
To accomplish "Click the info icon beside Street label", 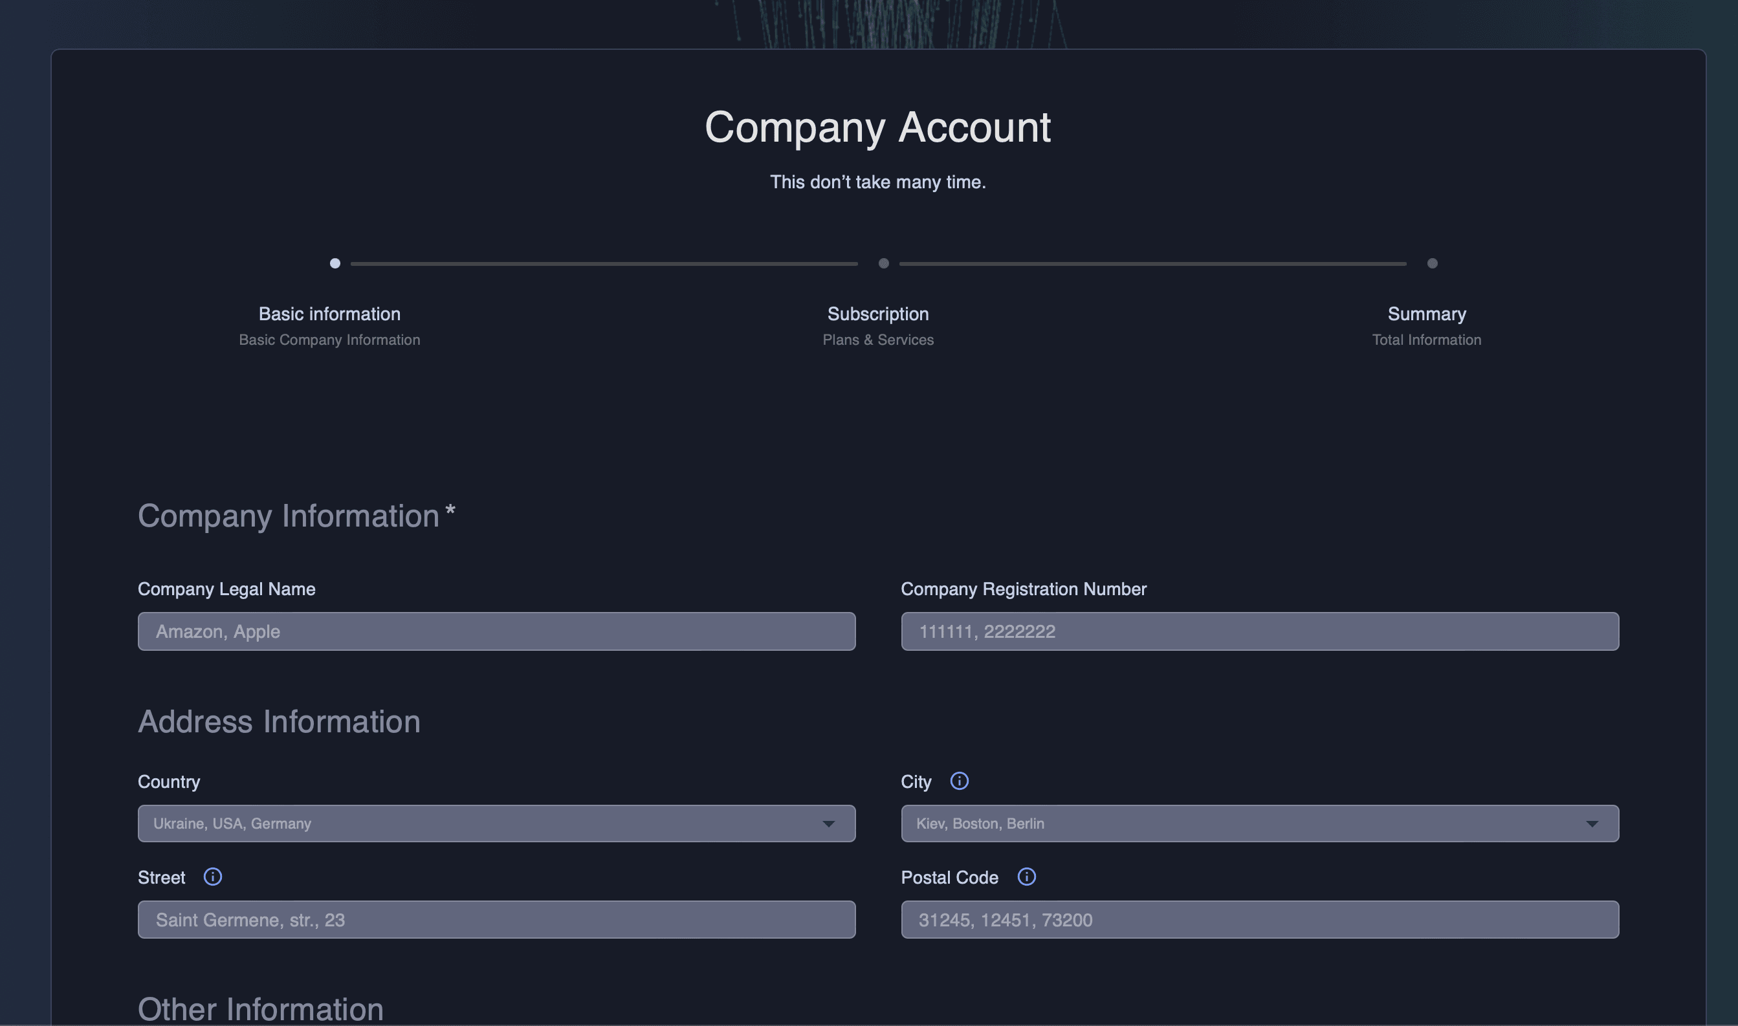I will [212, 877].
